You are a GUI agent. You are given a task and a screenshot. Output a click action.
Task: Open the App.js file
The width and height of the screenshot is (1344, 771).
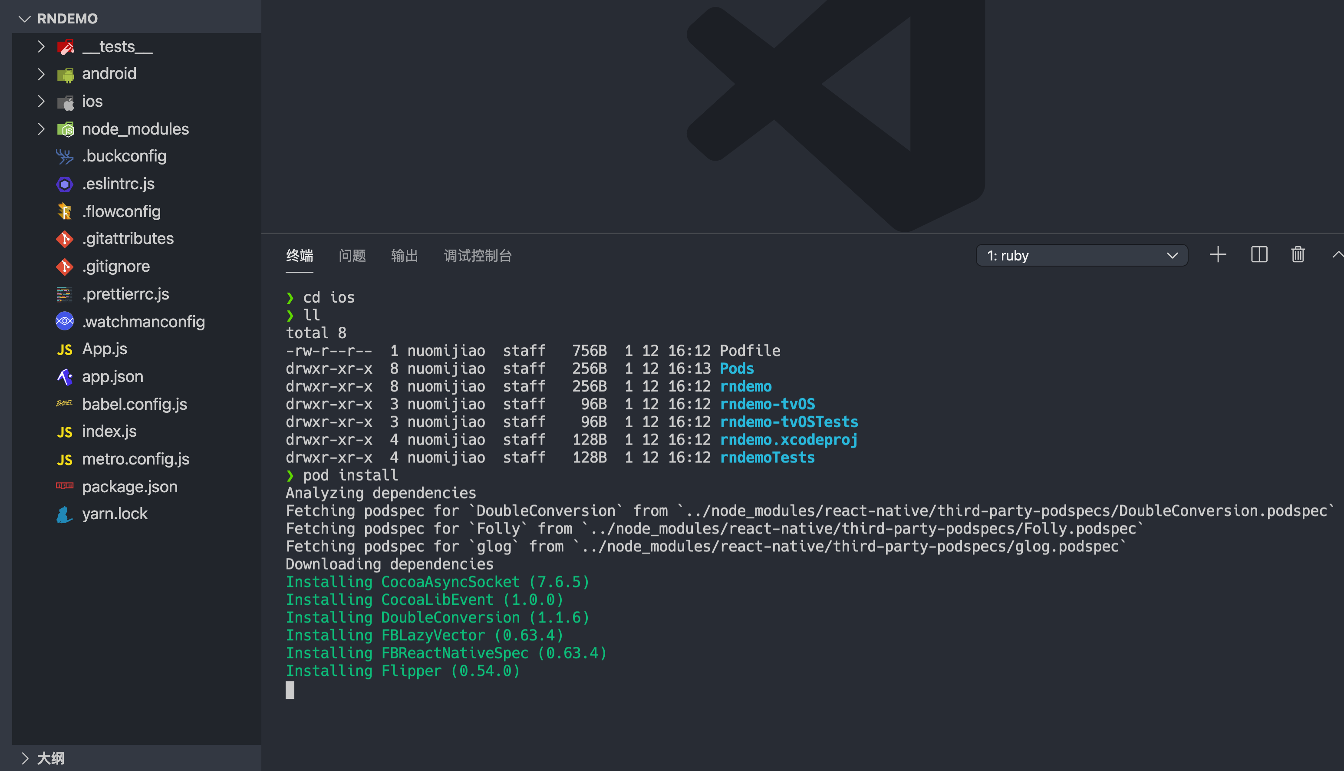tap(104, 349)
